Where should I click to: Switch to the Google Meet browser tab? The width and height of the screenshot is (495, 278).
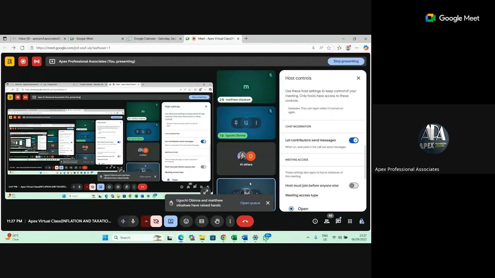[x=97, y=39]
